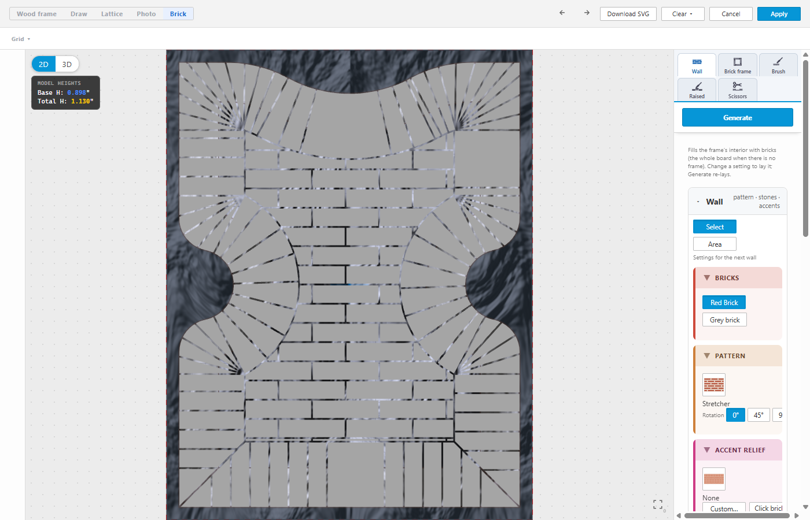Select the Raised tool
Image resolution: width=810 pixels, height=520 pixels.
[x=697, y=90]
